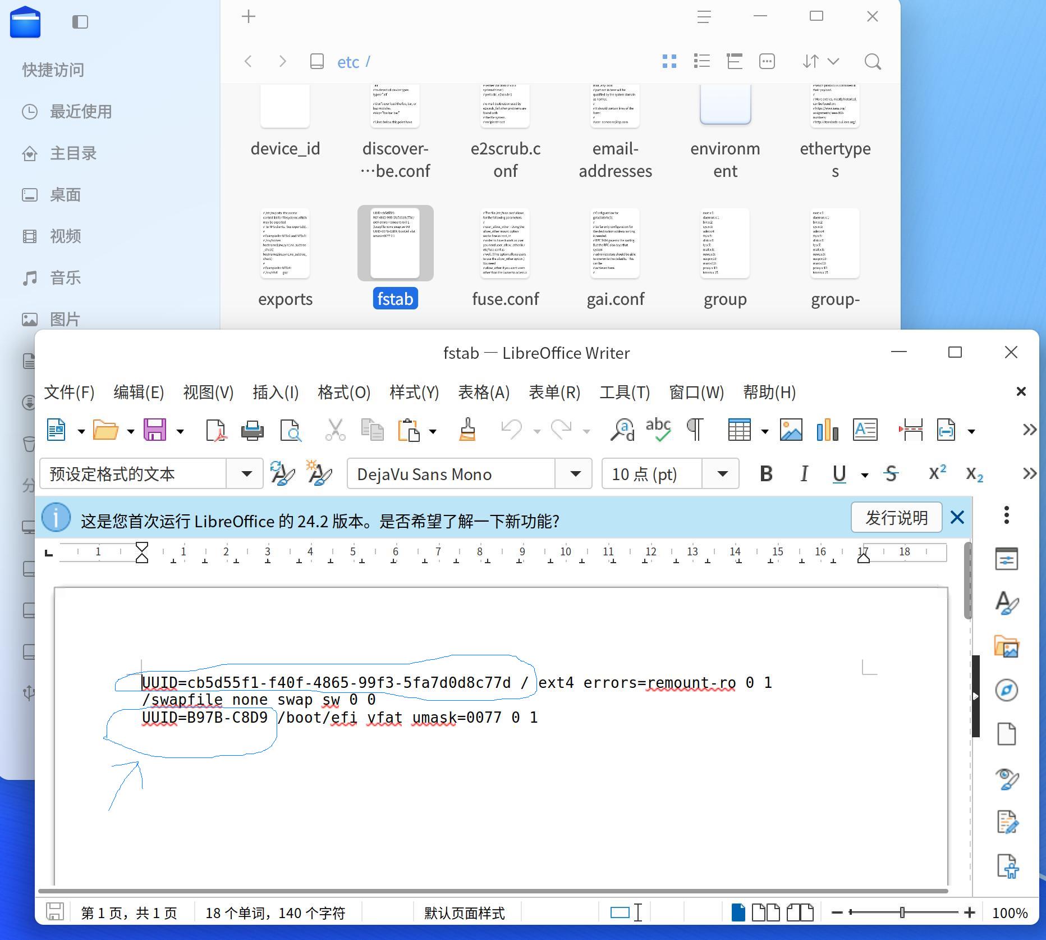Screen dimensions: 1046x940
Task: Open the 视图(V) menu
Action: [208, 392]
